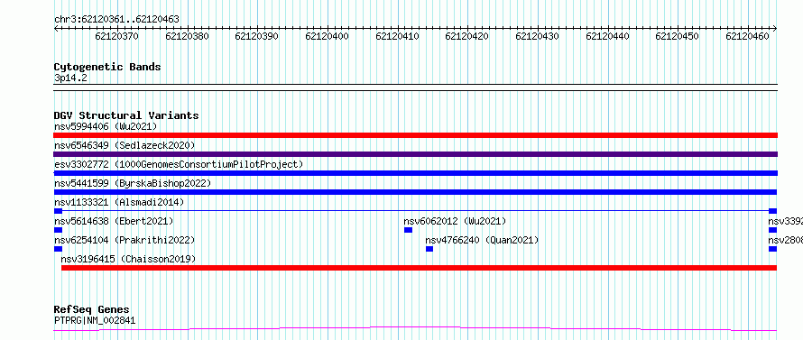The width and height of the screenshot is (803, 340).
Task: Open gene label PTPRG|NM_002841
Action: 95,321
